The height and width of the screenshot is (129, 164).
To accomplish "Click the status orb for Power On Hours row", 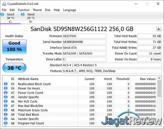I will [6, 88].
